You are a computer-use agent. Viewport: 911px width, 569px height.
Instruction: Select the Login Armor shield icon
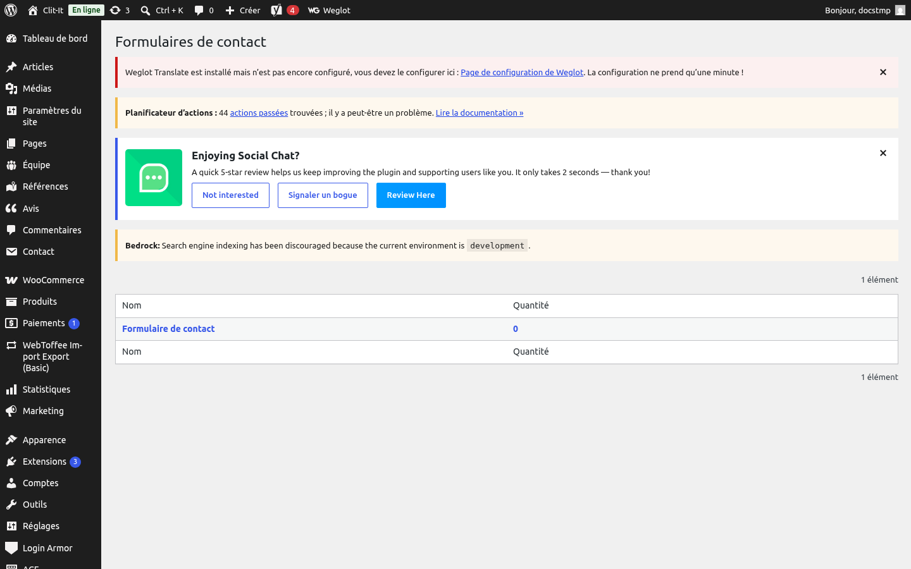click(11, 548)
